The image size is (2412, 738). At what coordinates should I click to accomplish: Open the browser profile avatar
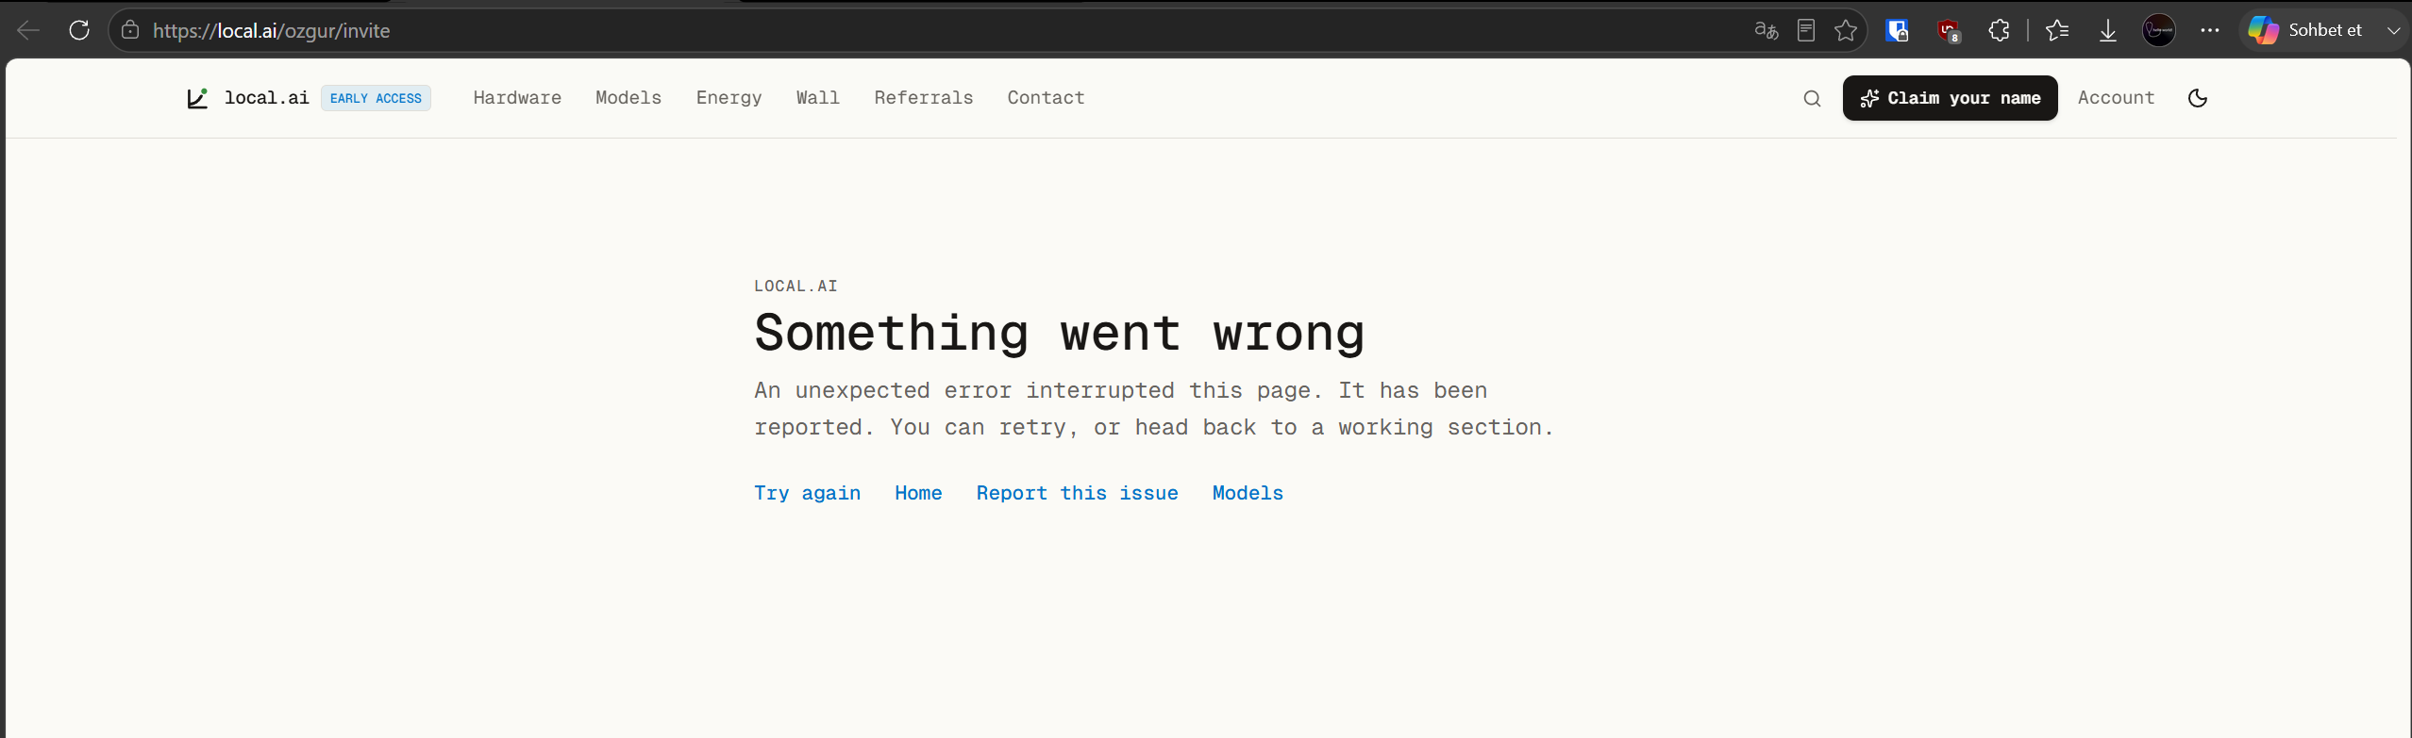pyautogui.click(x=2159, y=30)
